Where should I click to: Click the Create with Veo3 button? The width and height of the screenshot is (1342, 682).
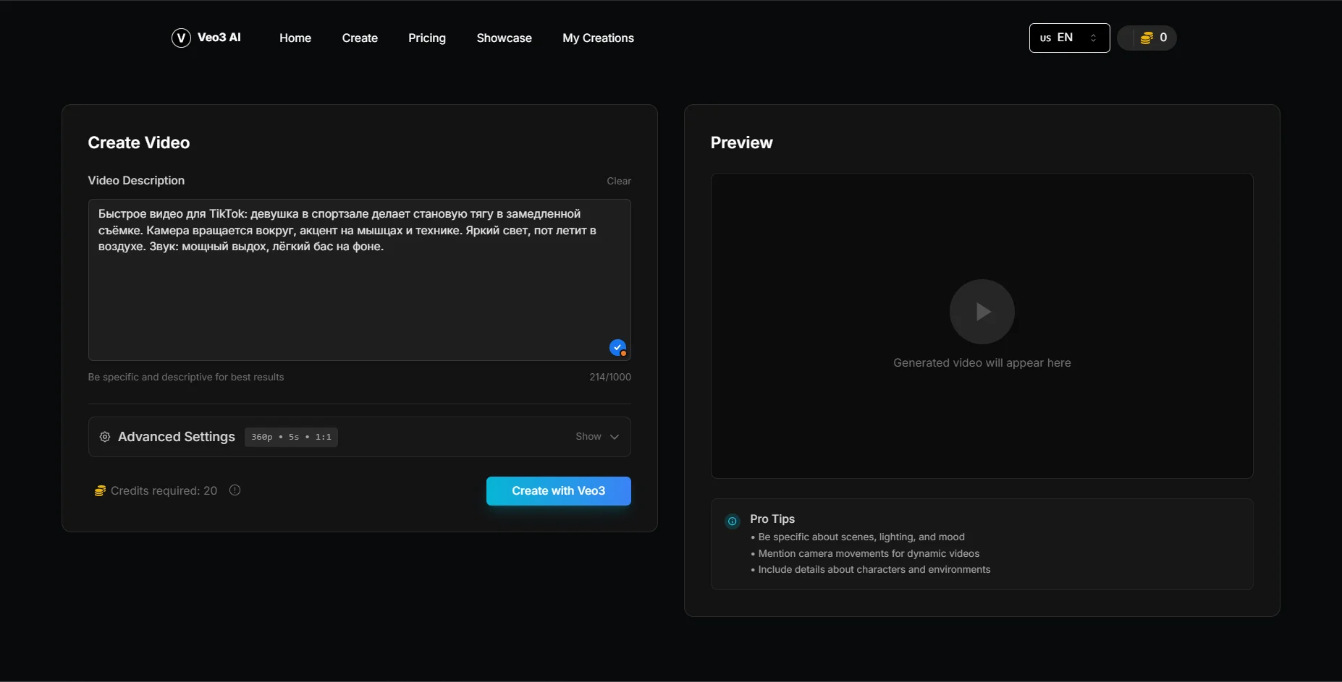[558, 491]
